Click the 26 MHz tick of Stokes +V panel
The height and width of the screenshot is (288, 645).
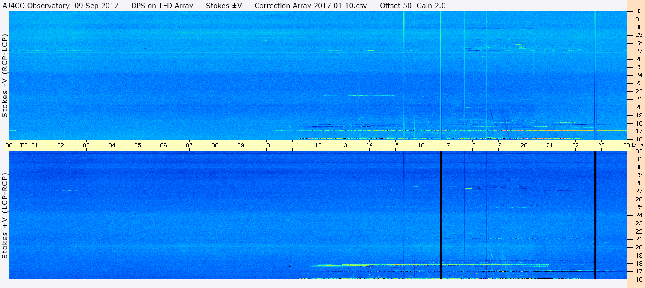coord(638,199)
